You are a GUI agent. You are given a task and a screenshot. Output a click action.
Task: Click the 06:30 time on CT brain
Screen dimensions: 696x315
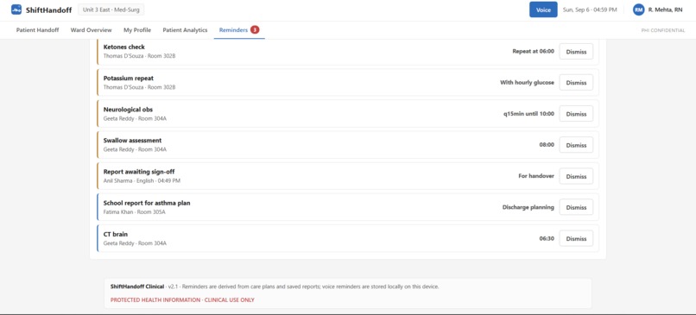click(547, 238)
